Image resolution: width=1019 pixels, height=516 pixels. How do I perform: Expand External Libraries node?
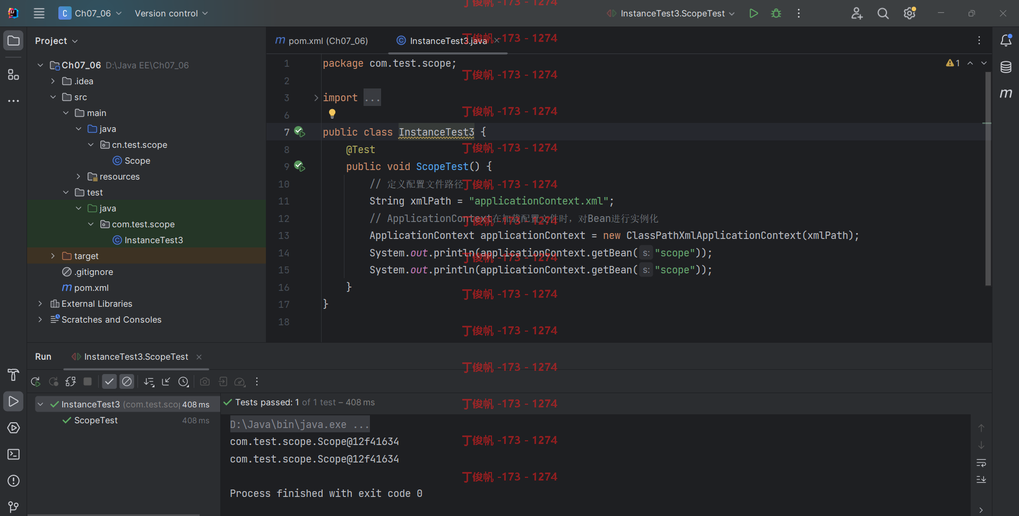pos(40,304)
